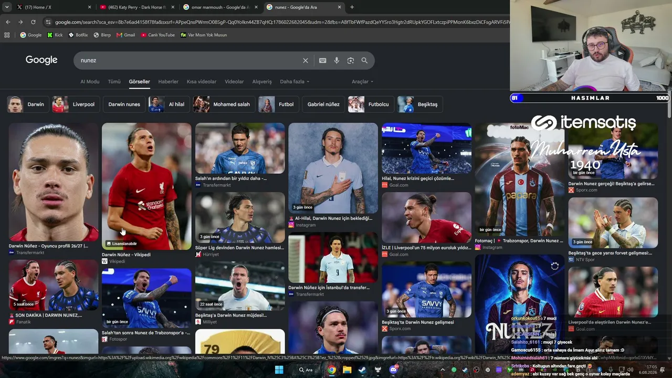Click the browser address bar URL
672x378 pixels.
coord(281,22)
